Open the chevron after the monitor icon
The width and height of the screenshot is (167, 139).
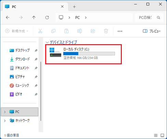pyautogui.click(x=69, y=17)
